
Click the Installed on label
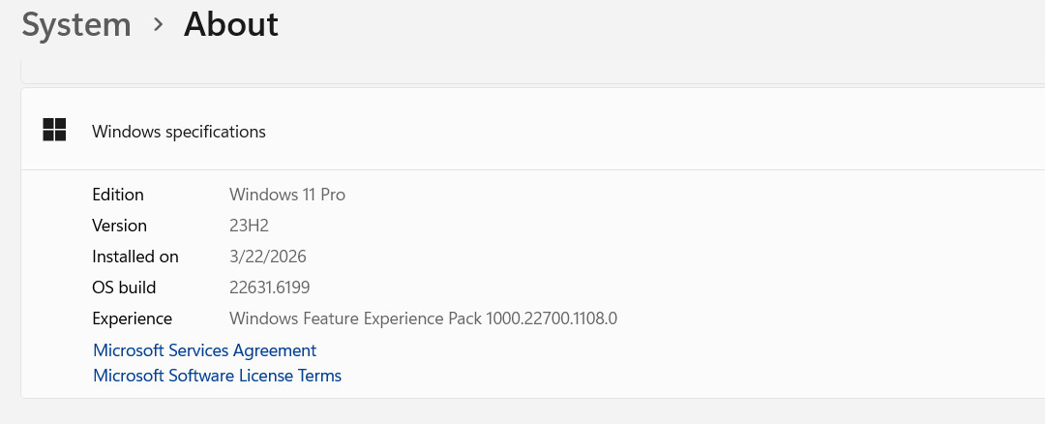pyautogui.click(x=135, y=257)
